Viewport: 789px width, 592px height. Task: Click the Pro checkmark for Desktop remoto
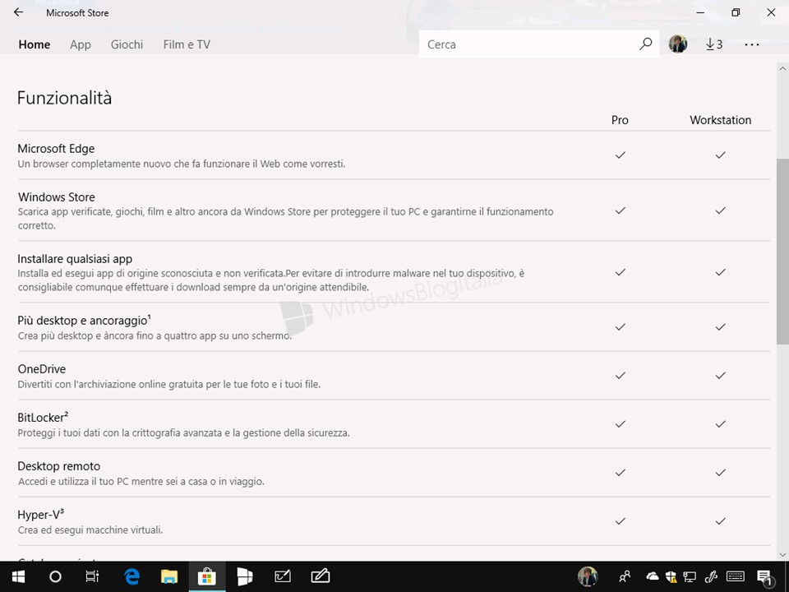coord(621,473)
